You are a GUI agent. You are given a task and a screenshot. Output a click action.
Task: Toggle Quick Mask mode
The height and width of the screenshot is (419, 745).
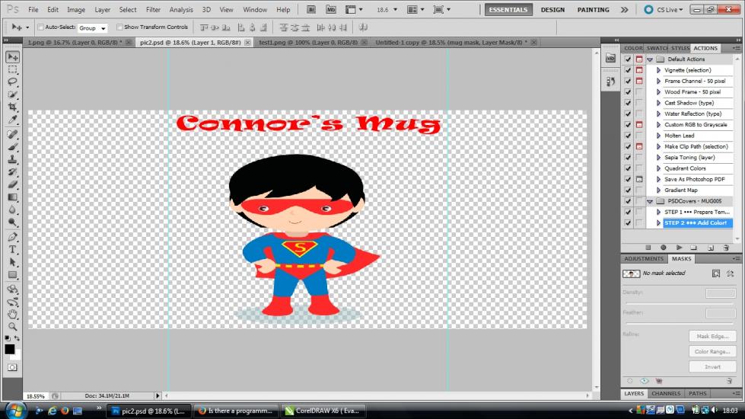12,367
